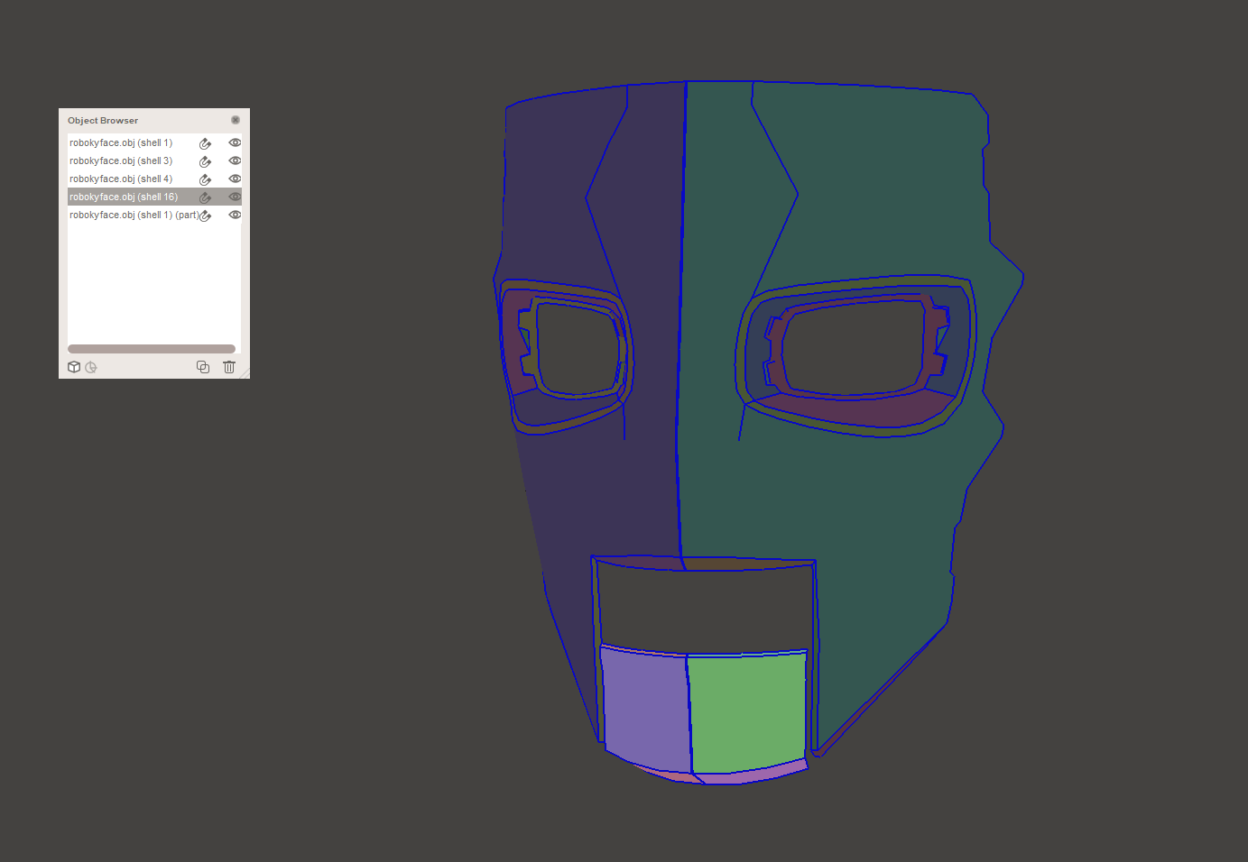1248x862 pixels.
Task: Hide robokyface.obj (shell 1) via its eye icon
Action: click(x=235, y=142)
